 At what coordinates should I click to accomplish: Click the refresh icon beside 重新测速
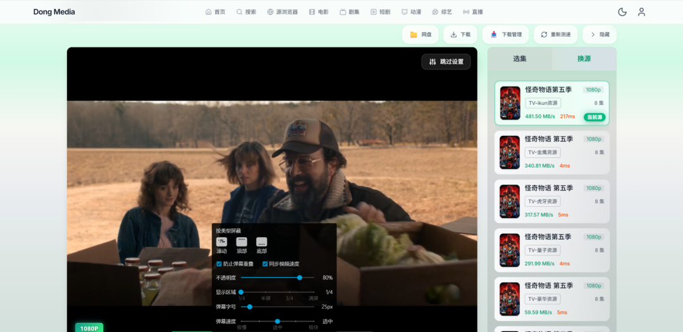(544, 34)
